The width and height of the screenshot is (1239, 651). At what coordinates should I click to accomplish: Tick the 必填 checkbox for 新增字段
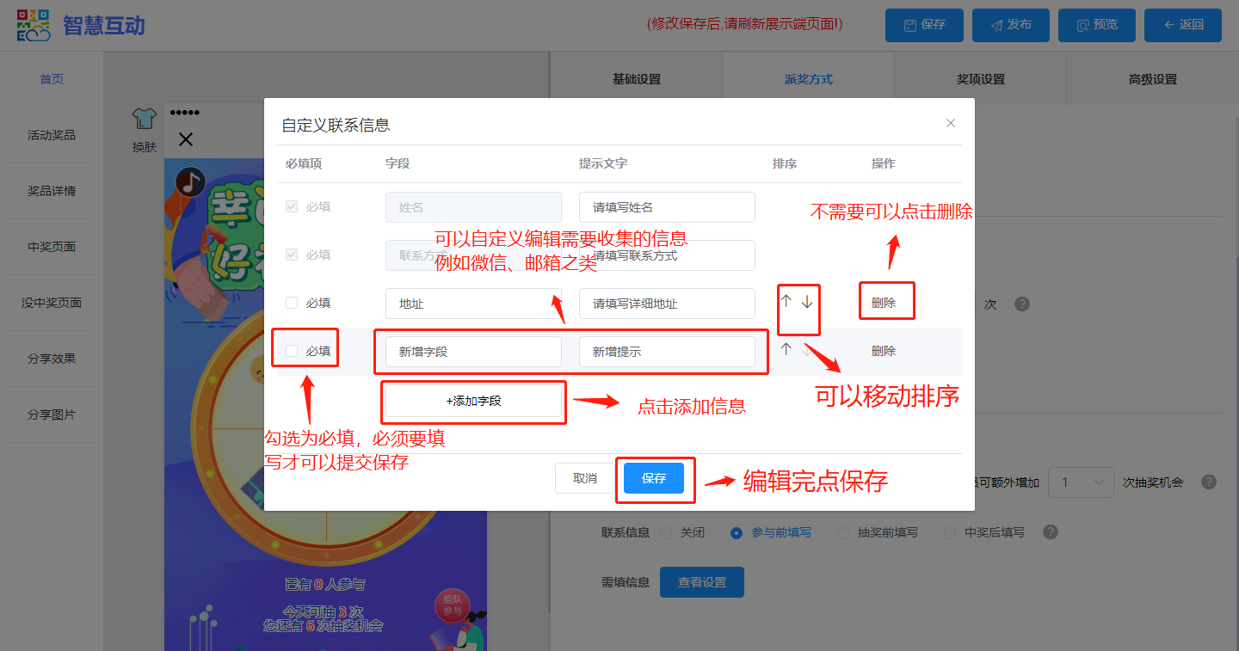coord(292,351)
